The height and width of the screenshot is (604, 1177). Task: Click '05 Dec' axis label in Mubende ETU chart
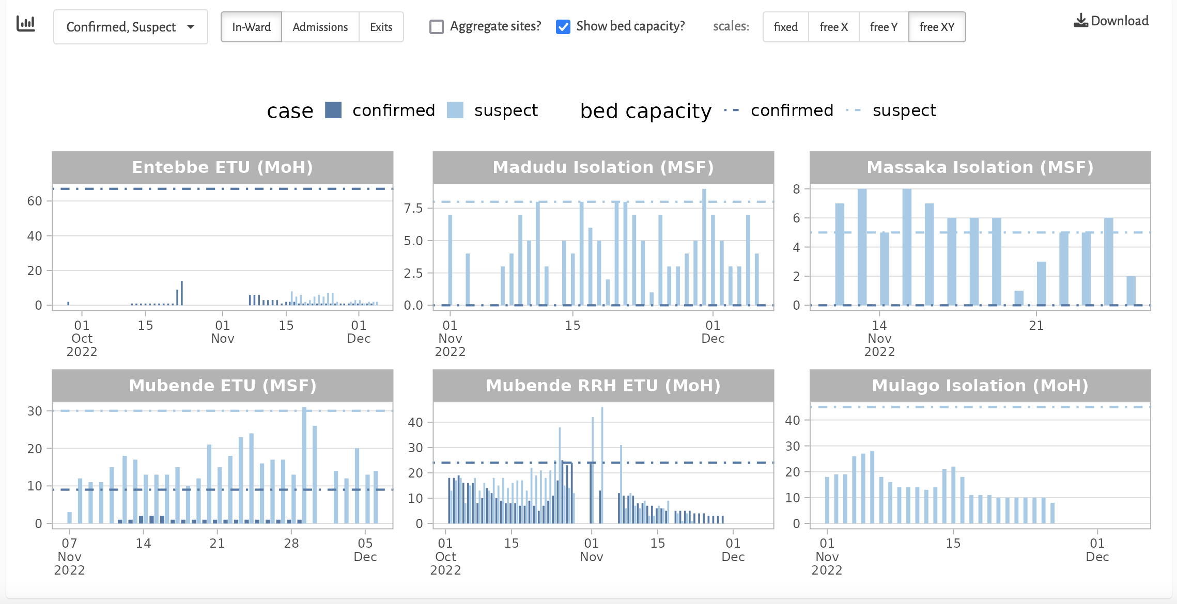pos(365,550)
